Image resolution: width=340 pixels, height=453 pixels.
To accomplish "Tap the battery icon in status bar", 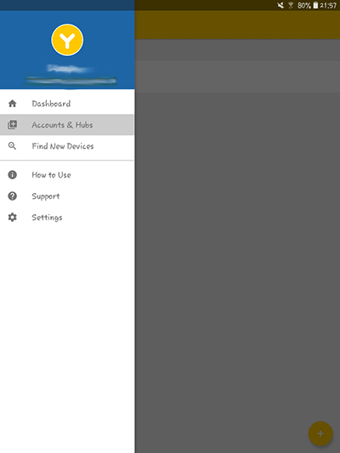I will point(315,5).
